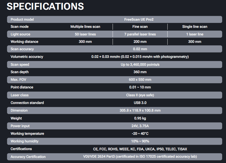Click the '1 laser line' value
This screenshot has width=226, height=163.
point(195,34)
